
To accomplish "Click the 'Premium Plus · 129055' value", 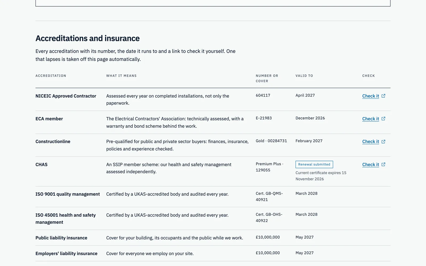I will (x=269, y=167).
